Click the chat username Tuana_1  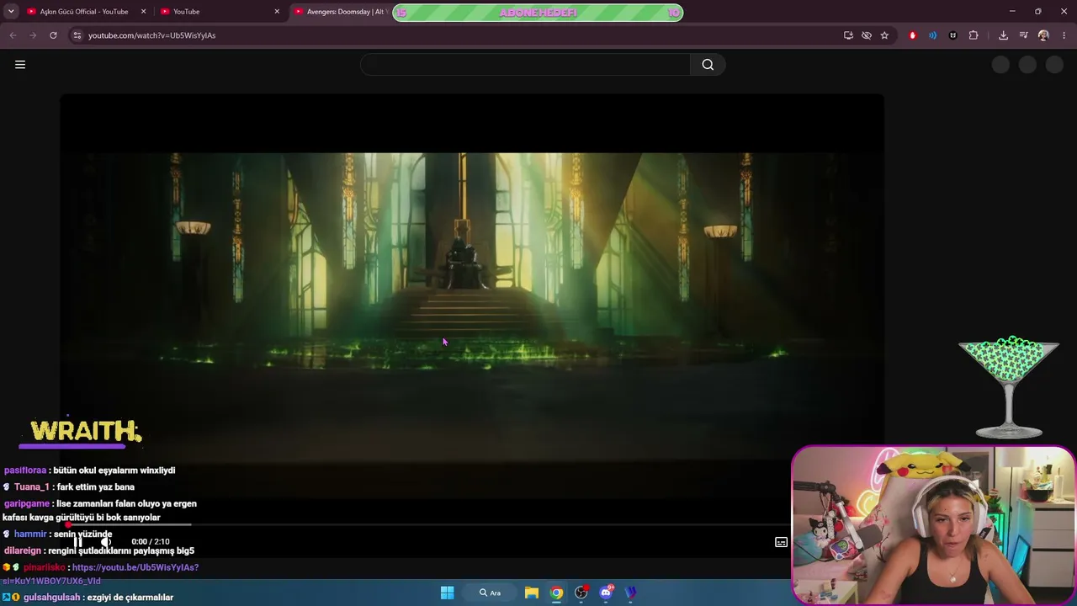click(x=32, y=487)
